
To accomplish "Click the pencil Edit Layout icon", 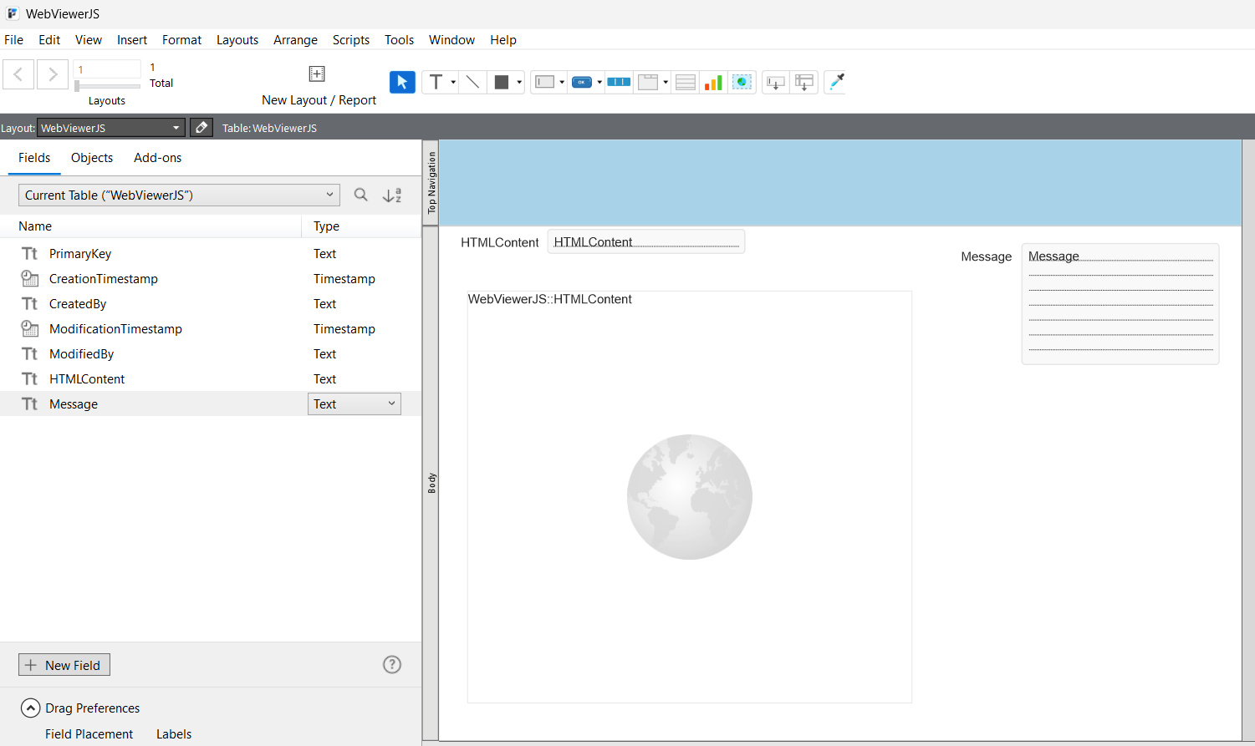I will 201,128.
